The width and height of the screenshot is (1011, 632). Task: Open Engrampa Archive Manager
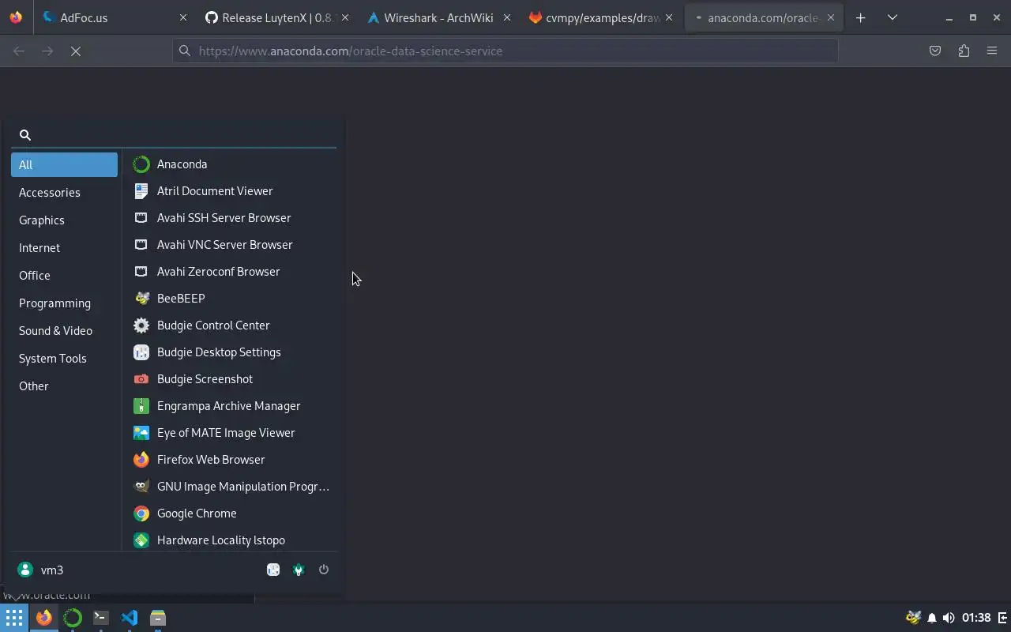coord(230,406)
